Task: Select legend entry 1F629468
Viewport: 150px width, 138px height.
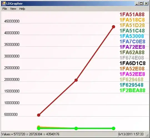Action: (132, 79)
